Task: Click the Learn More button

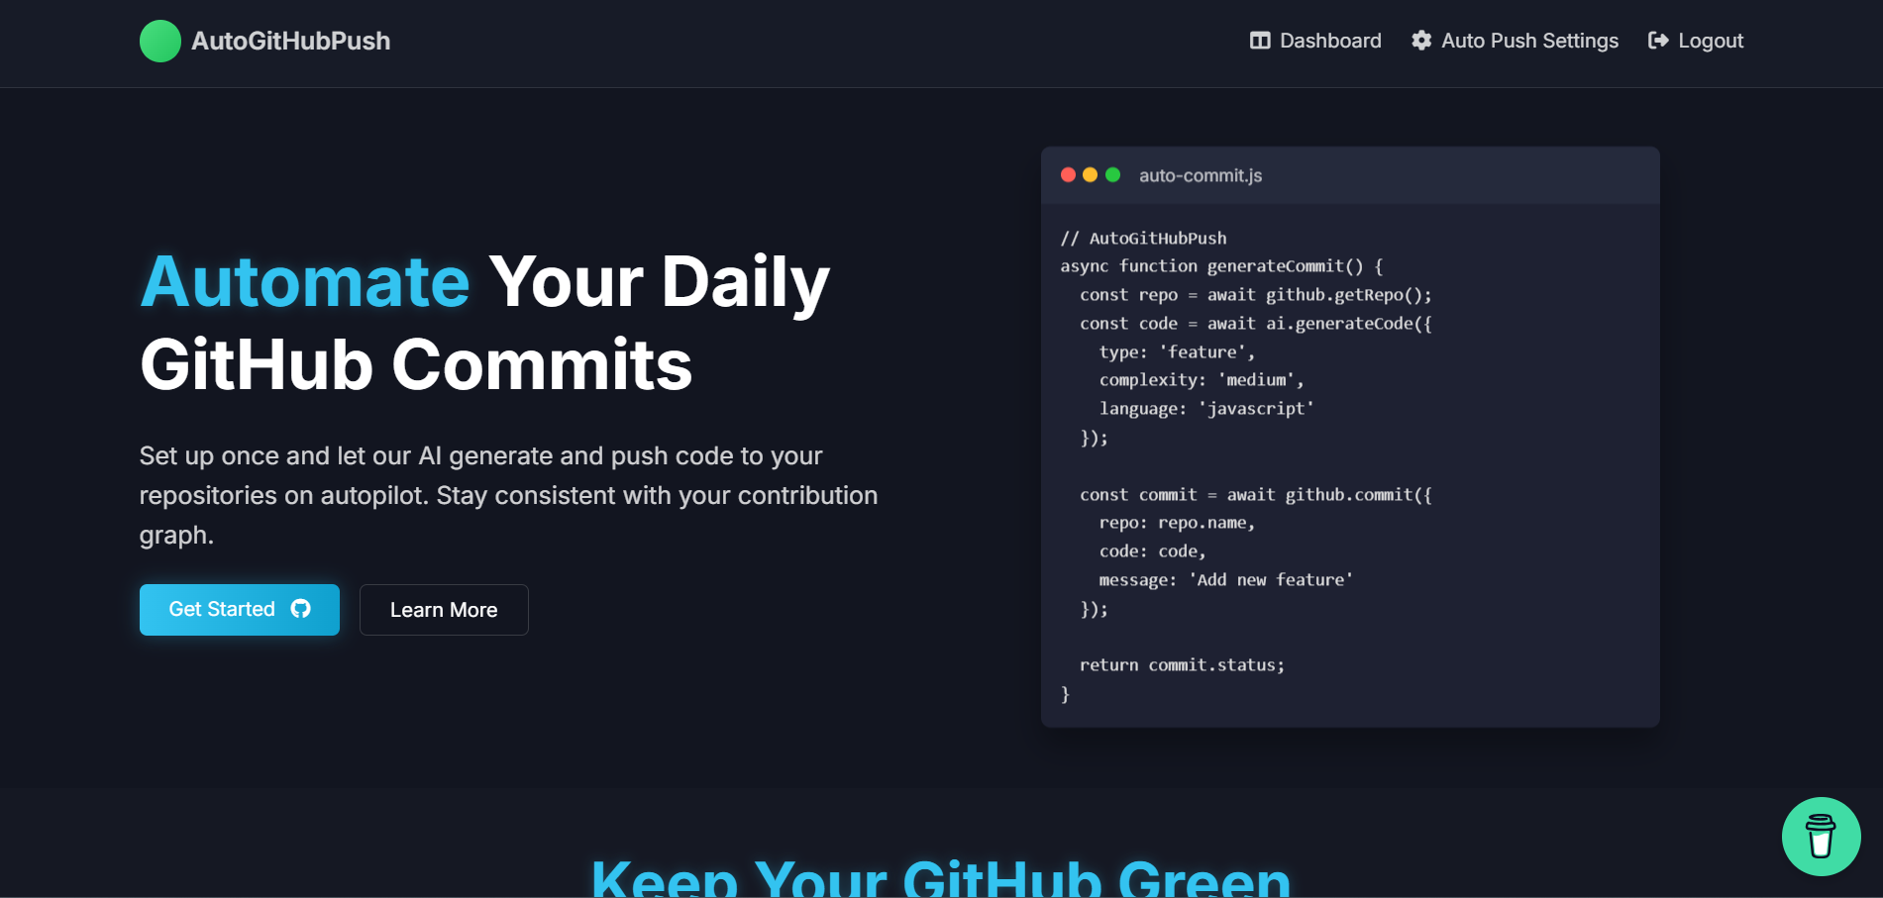Action: [x=444, y=610]
